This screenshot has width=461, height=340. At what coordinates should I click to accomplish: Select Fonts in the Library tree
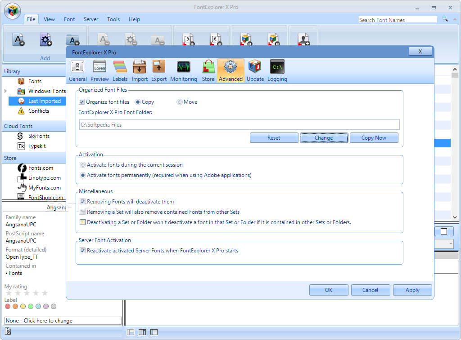[x=35, y=81]
